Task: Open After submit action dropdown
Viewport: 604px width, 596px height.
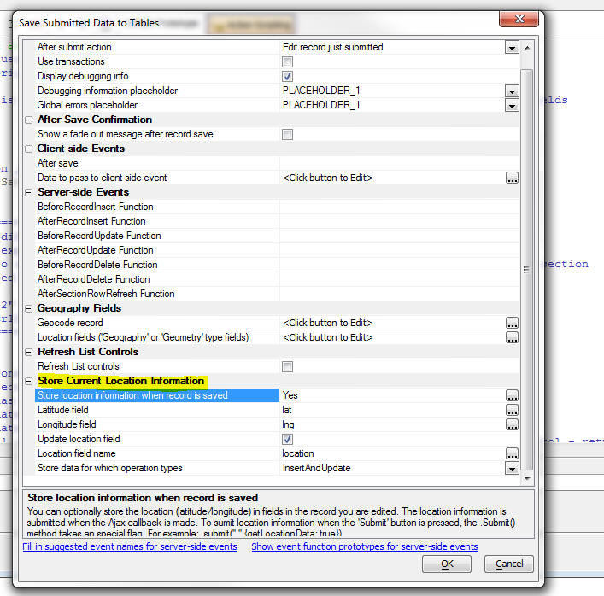Action: pos(512,47)
